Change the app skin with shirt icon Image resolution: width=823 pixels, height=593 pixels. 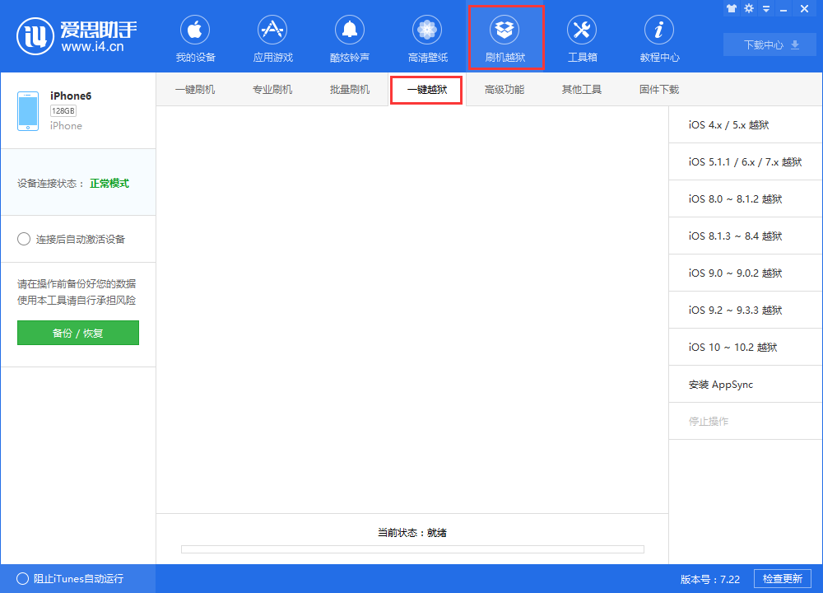[x=732, y=8]
